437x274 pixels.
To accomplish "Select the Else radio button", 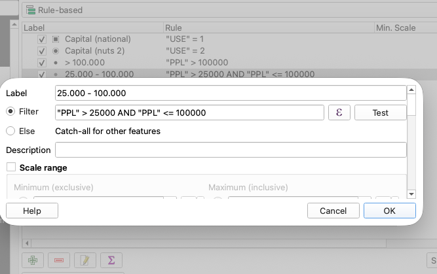I will point(10,131).
